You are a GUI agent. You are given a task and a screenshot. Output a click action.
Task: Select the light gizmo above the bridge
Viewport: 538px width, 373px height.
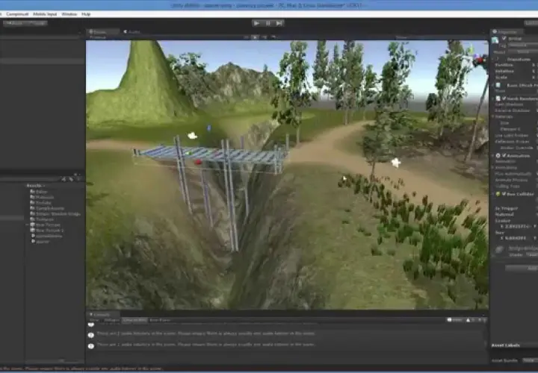coord(193,136)
